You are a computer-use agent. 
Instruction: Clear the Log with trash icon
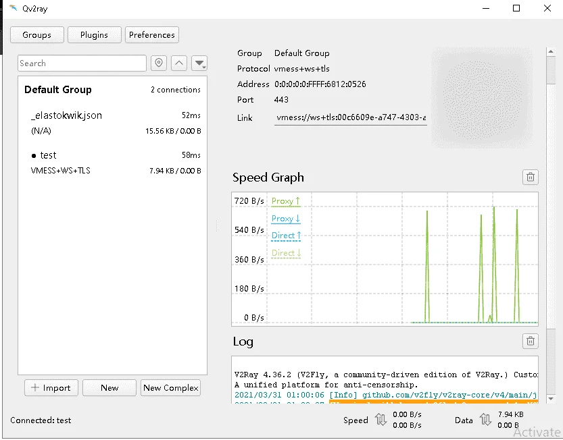click(x=531, y=341)
